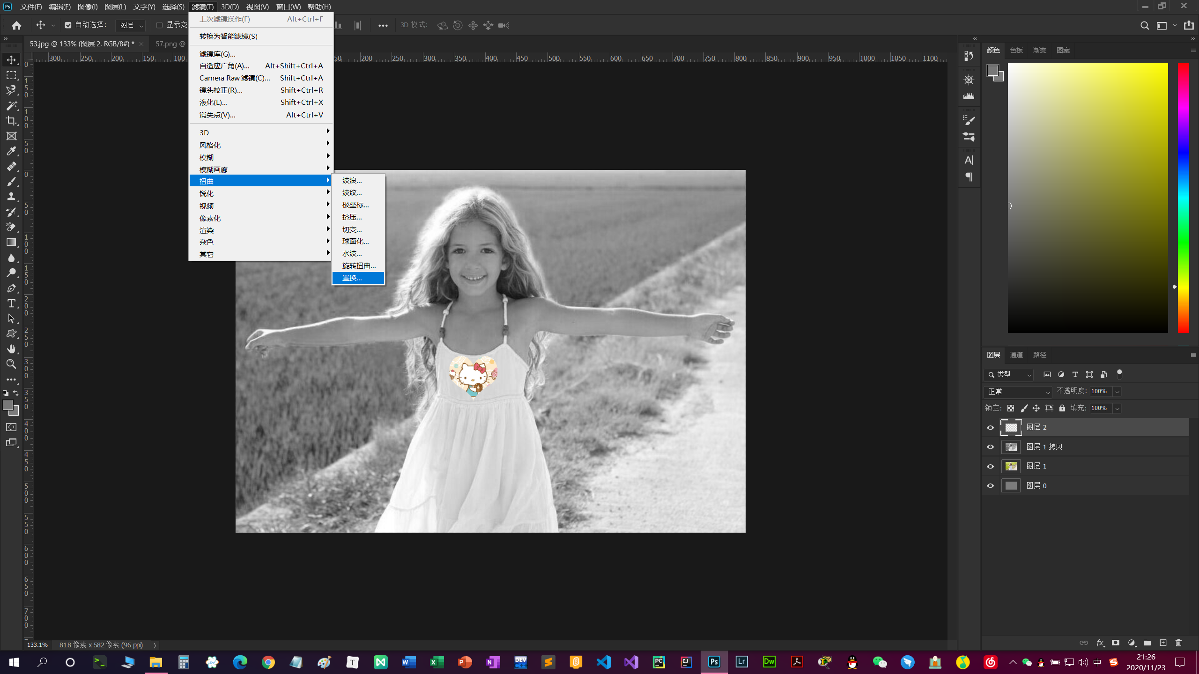Select the Crop tool
1199x674 pixels.
click(11, 121)
